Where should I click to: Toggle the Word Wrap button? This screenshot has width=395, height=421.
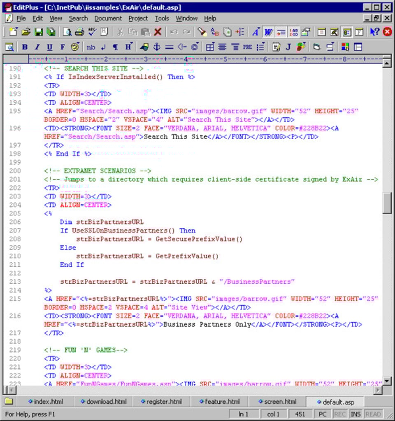[268, 32]
